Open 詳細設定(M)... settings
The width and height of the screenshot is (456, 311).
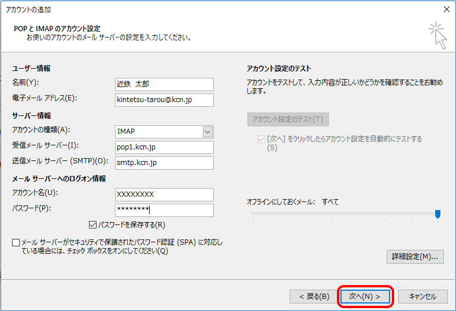coord(415,257)
